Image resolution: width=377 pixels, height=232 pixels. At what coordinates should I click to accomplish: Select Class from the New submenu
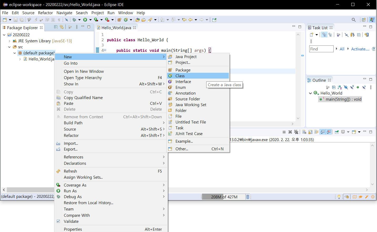[198, 76]
